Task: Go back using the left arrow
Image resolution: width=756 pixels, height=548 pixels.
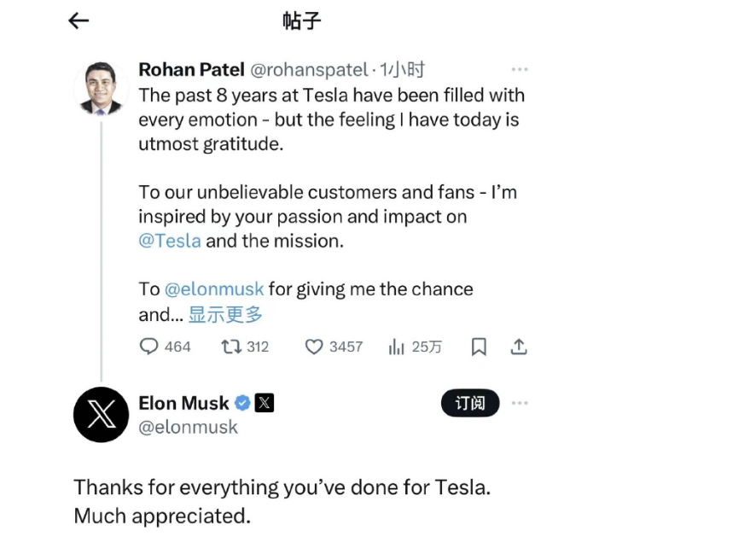Action: pyautogui.click(x=79, y=20)
